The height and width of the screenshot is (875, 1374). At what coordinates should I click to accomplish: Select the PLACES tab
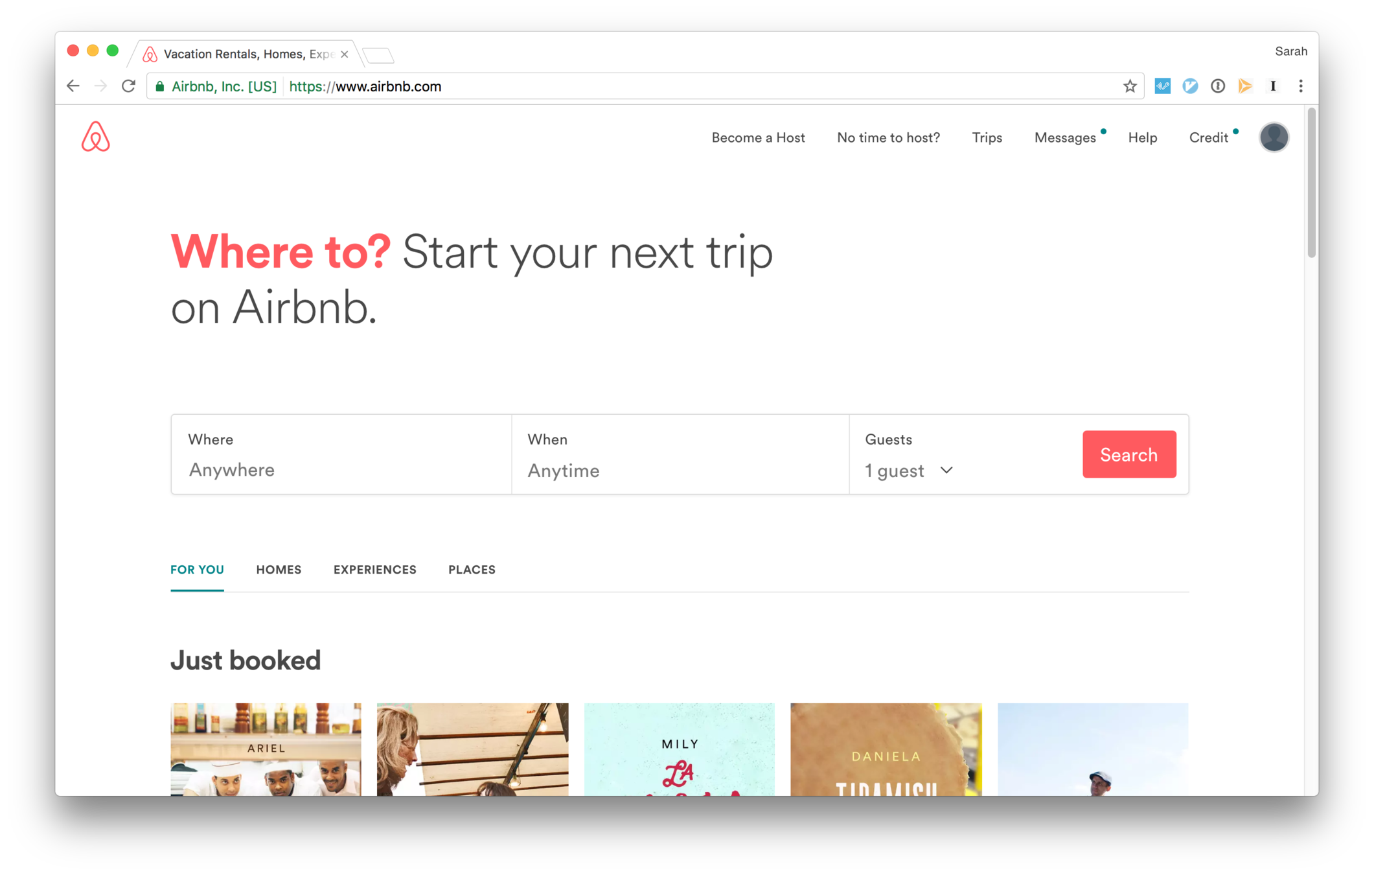pyautogui.click(x=472, y=570)
